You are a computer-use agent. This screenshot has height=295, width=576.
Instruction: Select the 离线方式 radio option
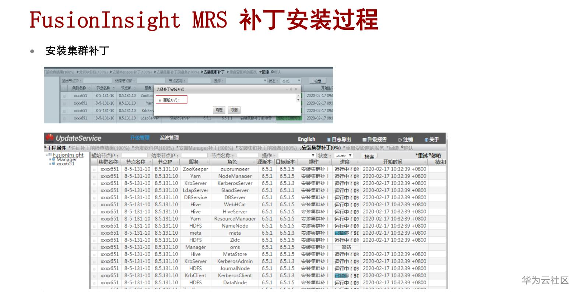(x=160, y=100)
